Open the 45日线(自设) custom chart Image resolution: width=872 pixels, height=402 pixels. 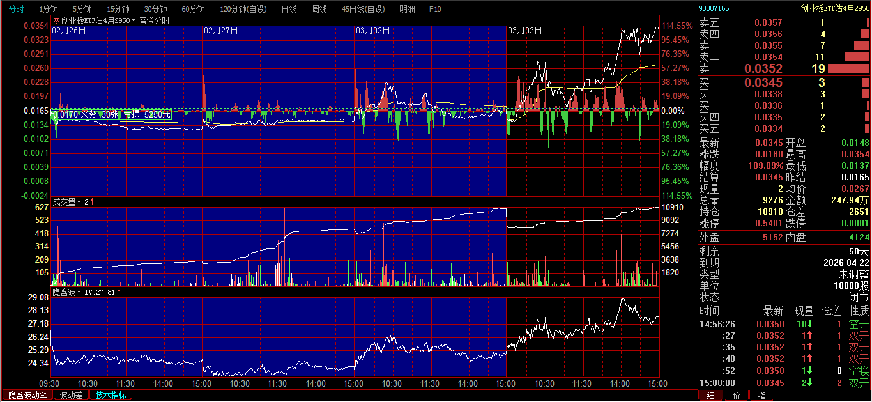click(363, 9)
